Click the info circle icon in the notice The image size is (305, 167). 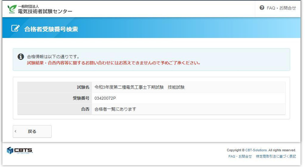pos(21,56)
